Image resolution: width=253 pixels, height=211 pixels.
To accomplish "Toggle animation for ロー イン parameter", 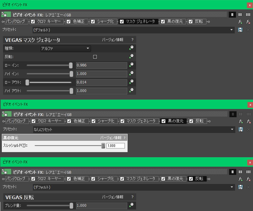I will click(131, 65).
